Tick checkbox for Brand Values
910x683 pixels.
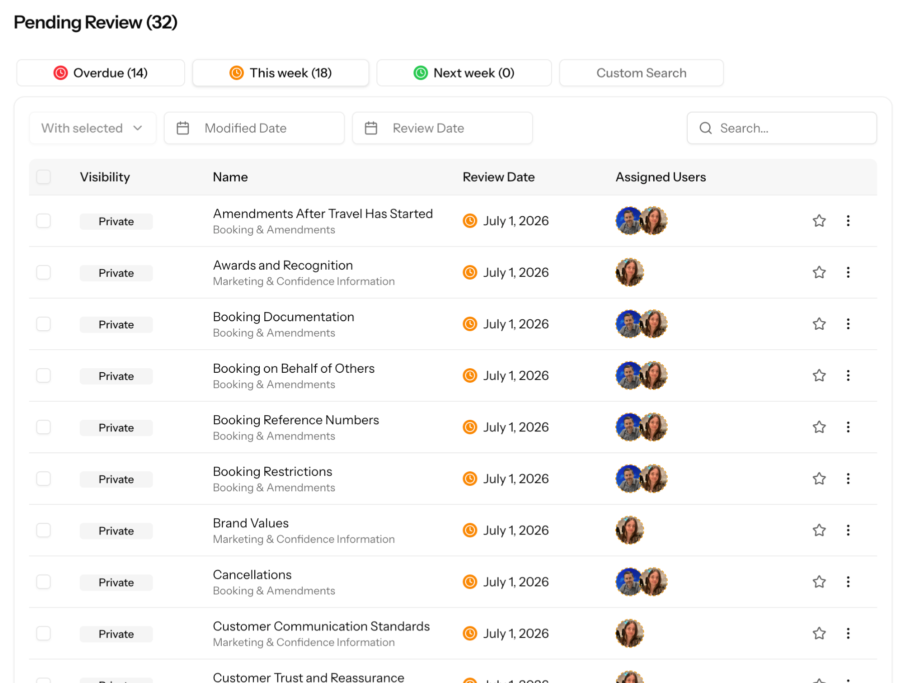click(44, 530)
